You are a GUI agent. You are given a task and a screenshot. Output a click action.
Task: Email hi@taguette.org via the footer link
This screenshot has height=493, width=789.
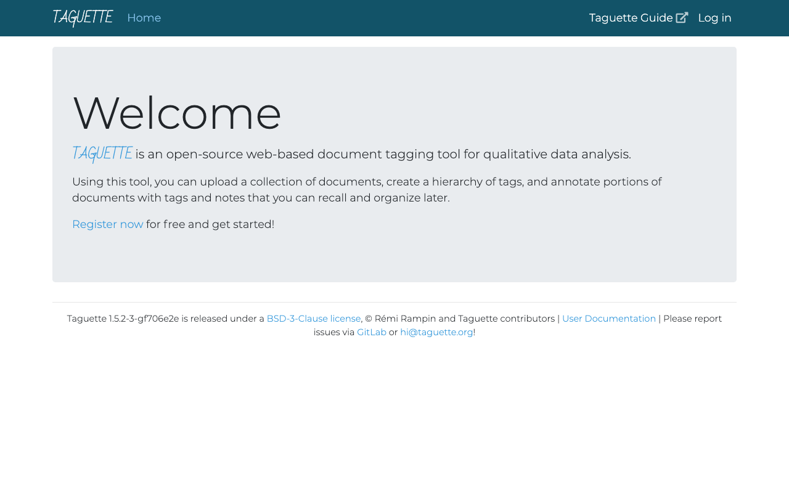tap(436, 332)
